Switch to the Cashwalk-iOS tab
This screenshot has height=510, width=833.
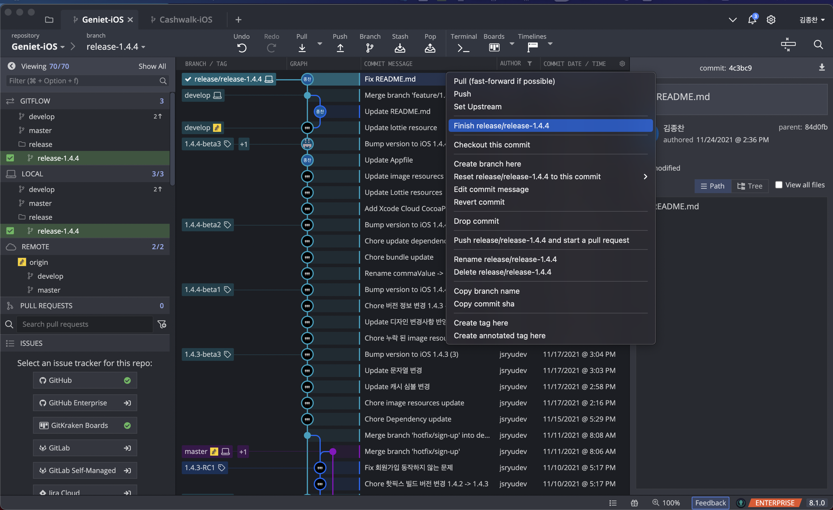click(x=185, y=20)
